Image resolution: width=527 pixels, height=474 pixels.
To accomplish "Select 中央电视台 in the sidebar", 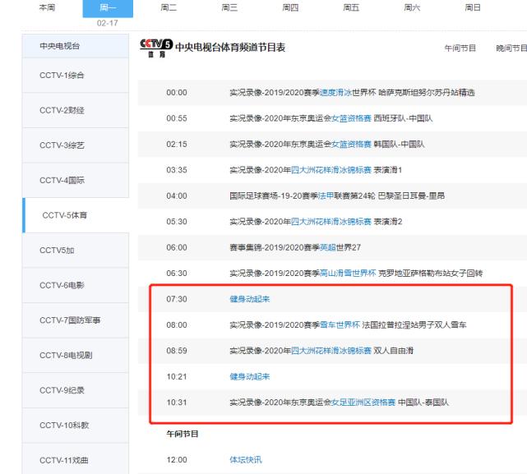I will pyautogui.click(x=76, y=46).
